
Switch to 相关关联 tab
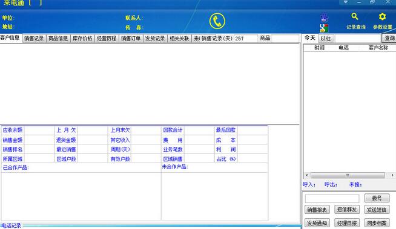[x=179, y=39]
